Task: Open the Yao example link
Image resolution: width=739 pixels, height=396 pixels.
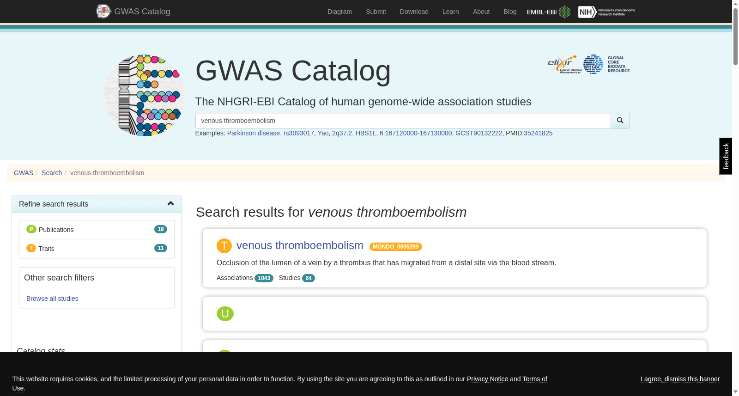Action: pos(323,133)
